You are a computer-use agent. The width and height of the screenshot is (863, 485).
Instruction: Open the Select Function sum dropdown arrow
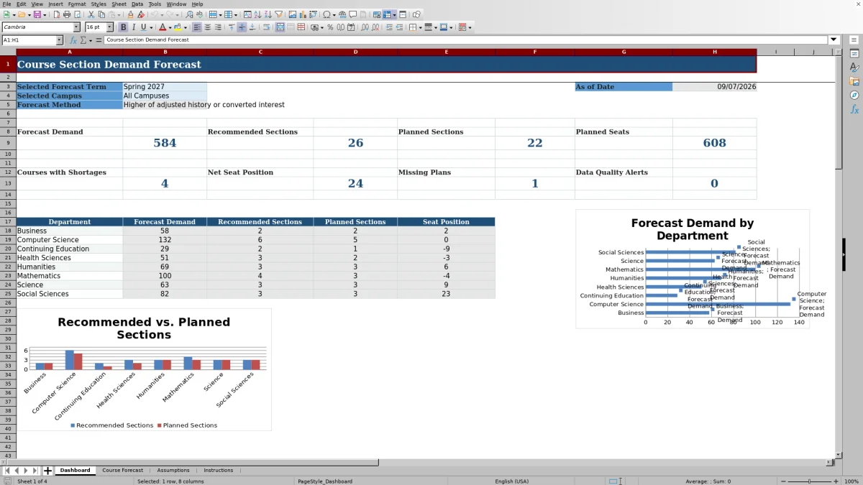click(91, 40)
